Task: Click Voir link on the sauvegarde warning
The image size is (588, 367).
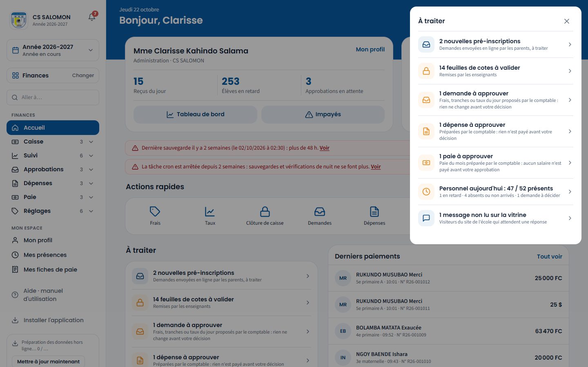Action: point(325,148)
